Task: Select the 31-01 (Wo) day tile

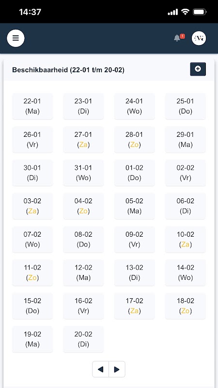Action: pos(83,173)
